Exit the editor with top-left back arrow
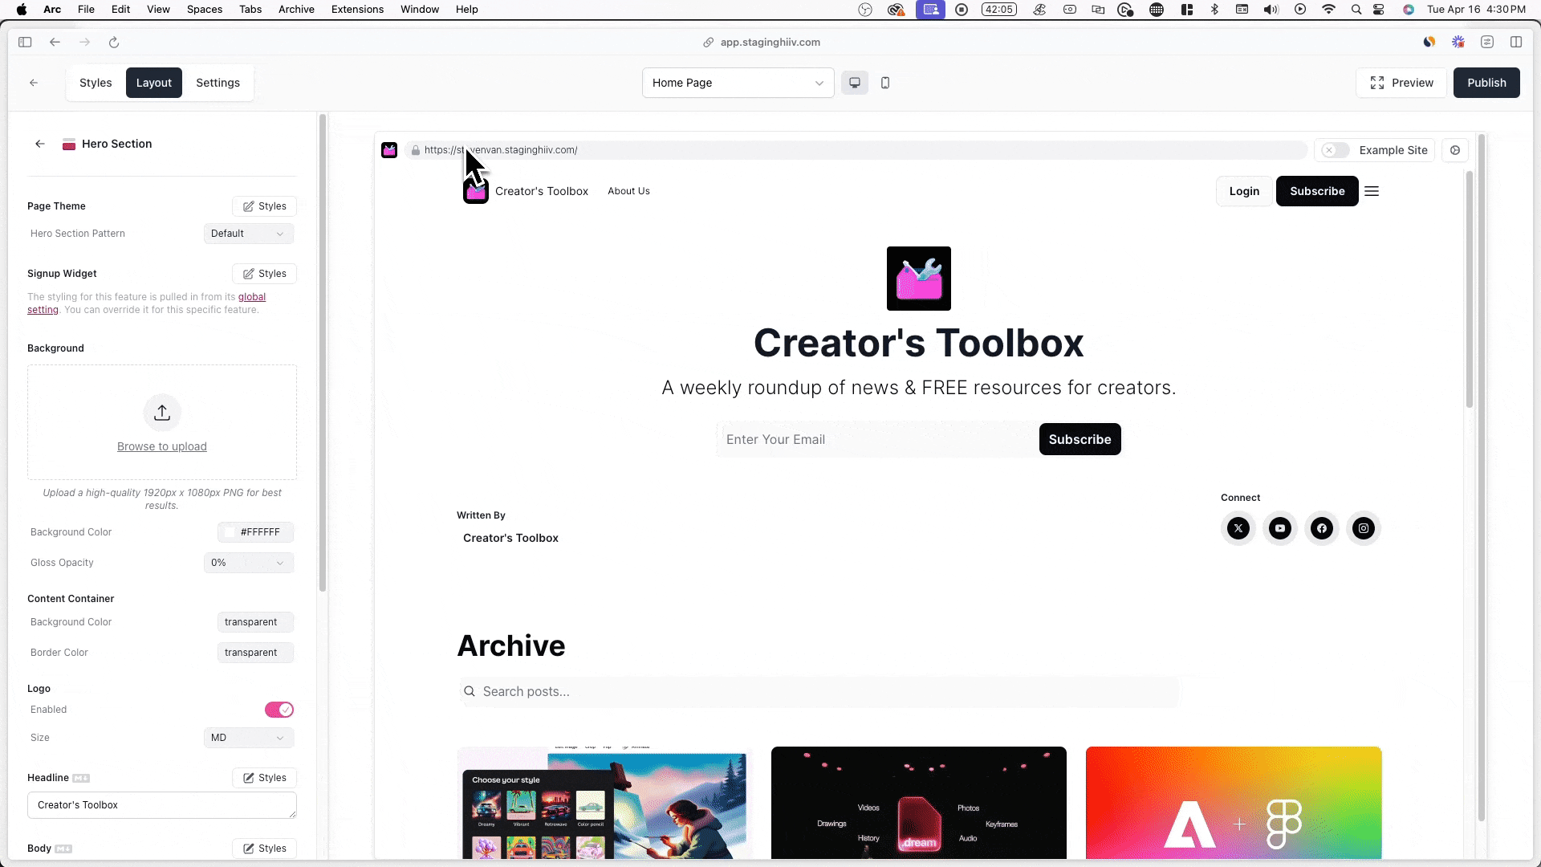The image size is (1541, 867). pyautogui.click(x=34, y=83)
